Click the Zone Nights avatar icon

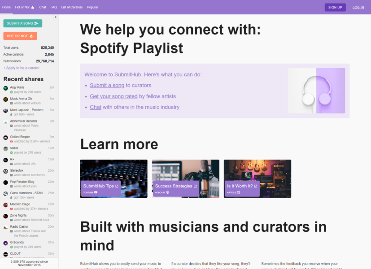click(x=5, y=216)
